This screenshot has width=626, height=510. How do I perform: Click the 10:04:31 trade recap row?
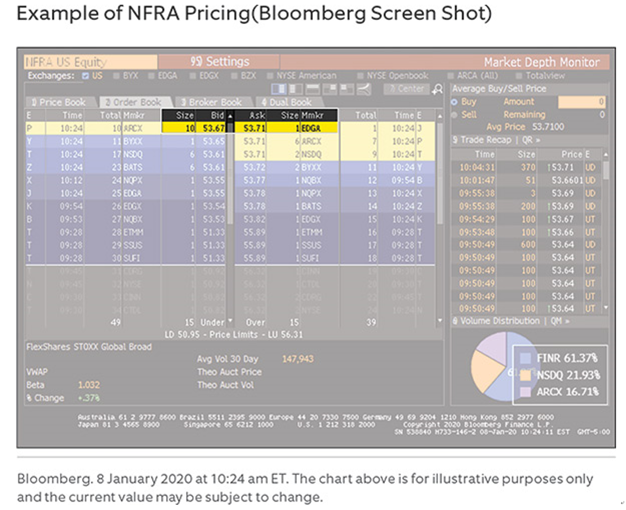click(527, 167)
